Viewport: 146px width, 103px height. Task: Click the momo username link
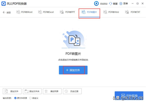pyautogui.click(x=104, y=3)
